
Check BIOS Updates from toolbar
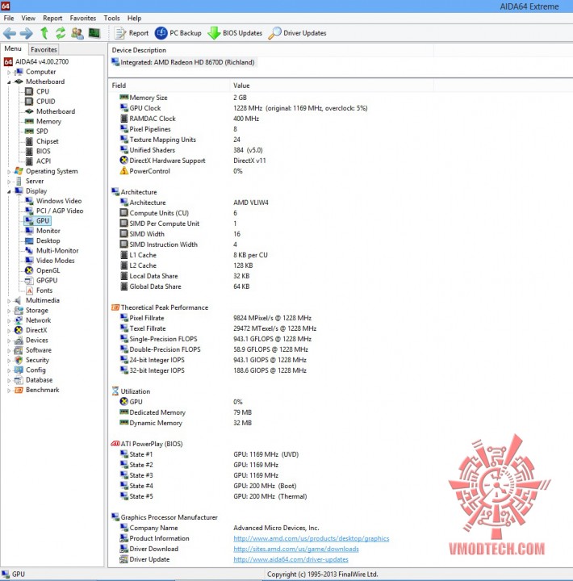pos(235,33)
